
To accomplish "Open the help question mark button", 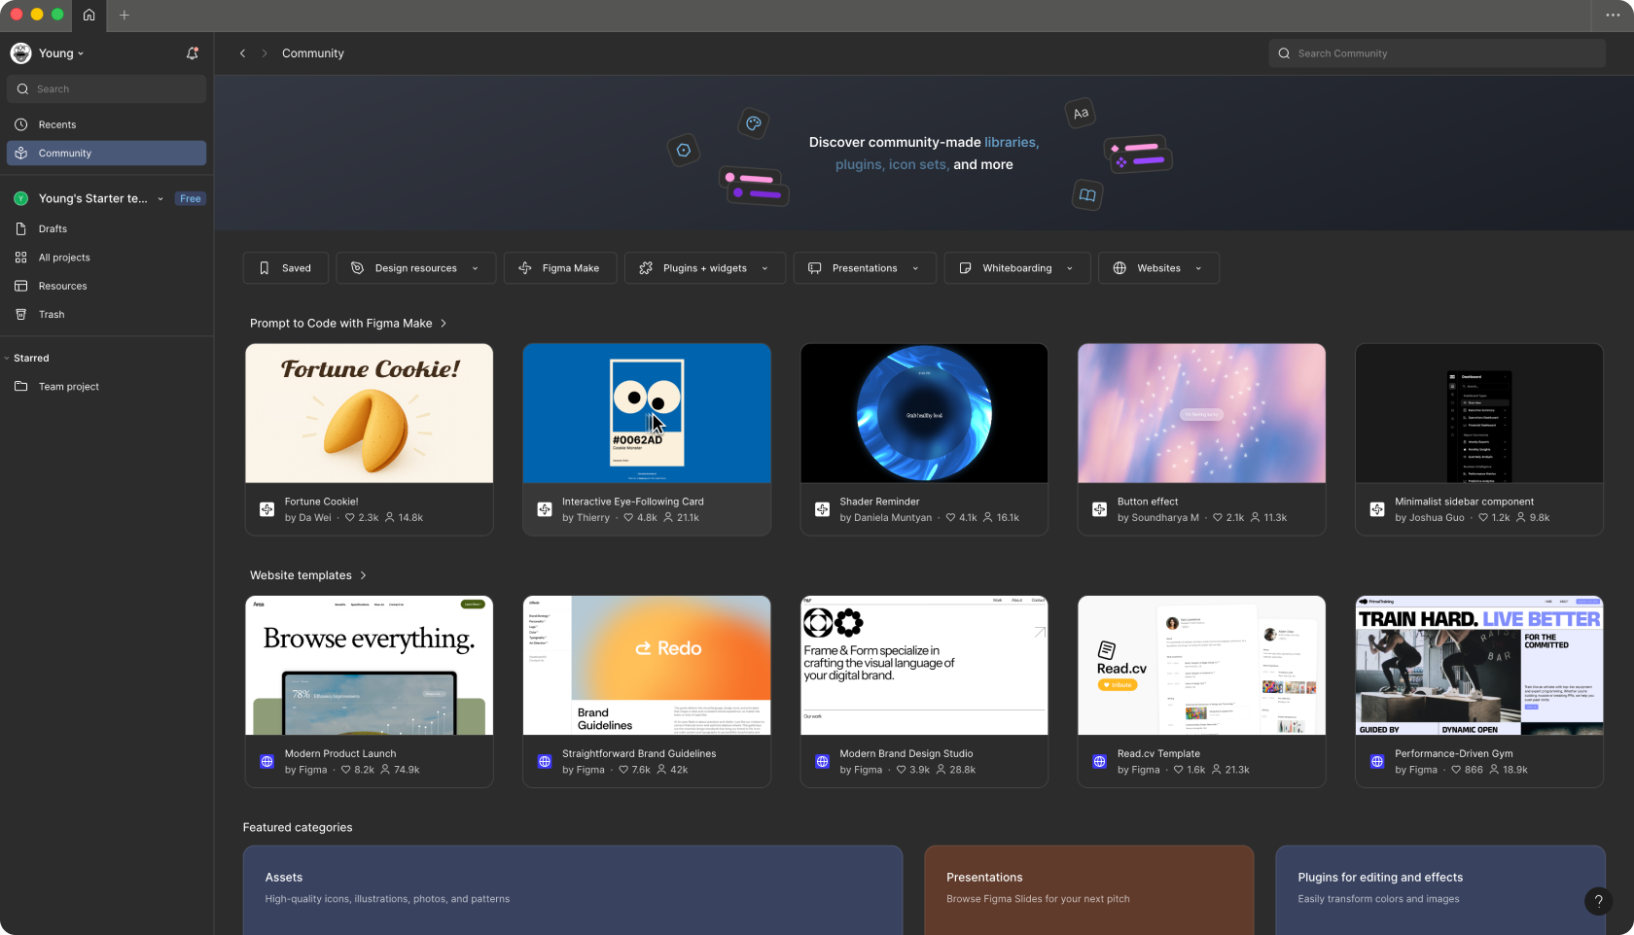I will click(1597, 901).
